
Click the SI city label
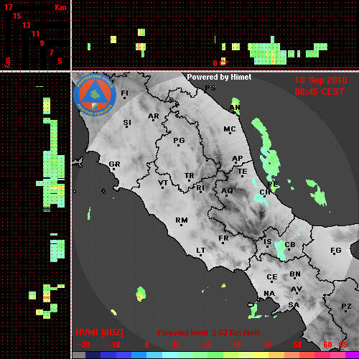(127, 123)
